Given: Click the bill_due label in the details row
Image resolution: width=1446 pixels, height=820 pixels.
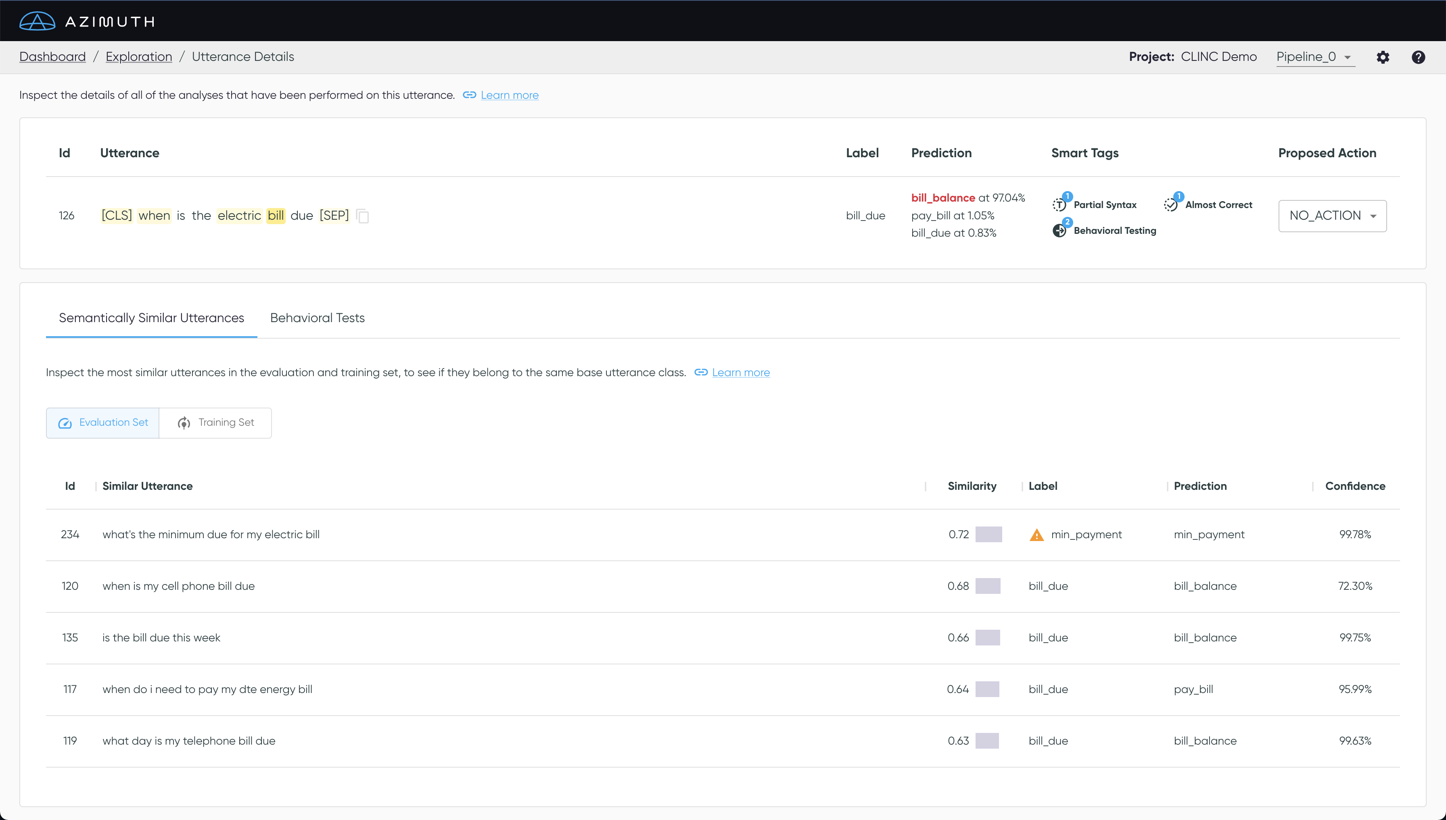Looking at the screenshot, I should (x=865, y=216).
